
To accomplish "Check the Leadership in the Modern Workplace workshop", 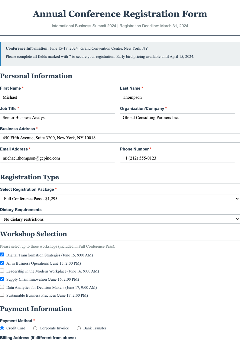I will [2, 270].
